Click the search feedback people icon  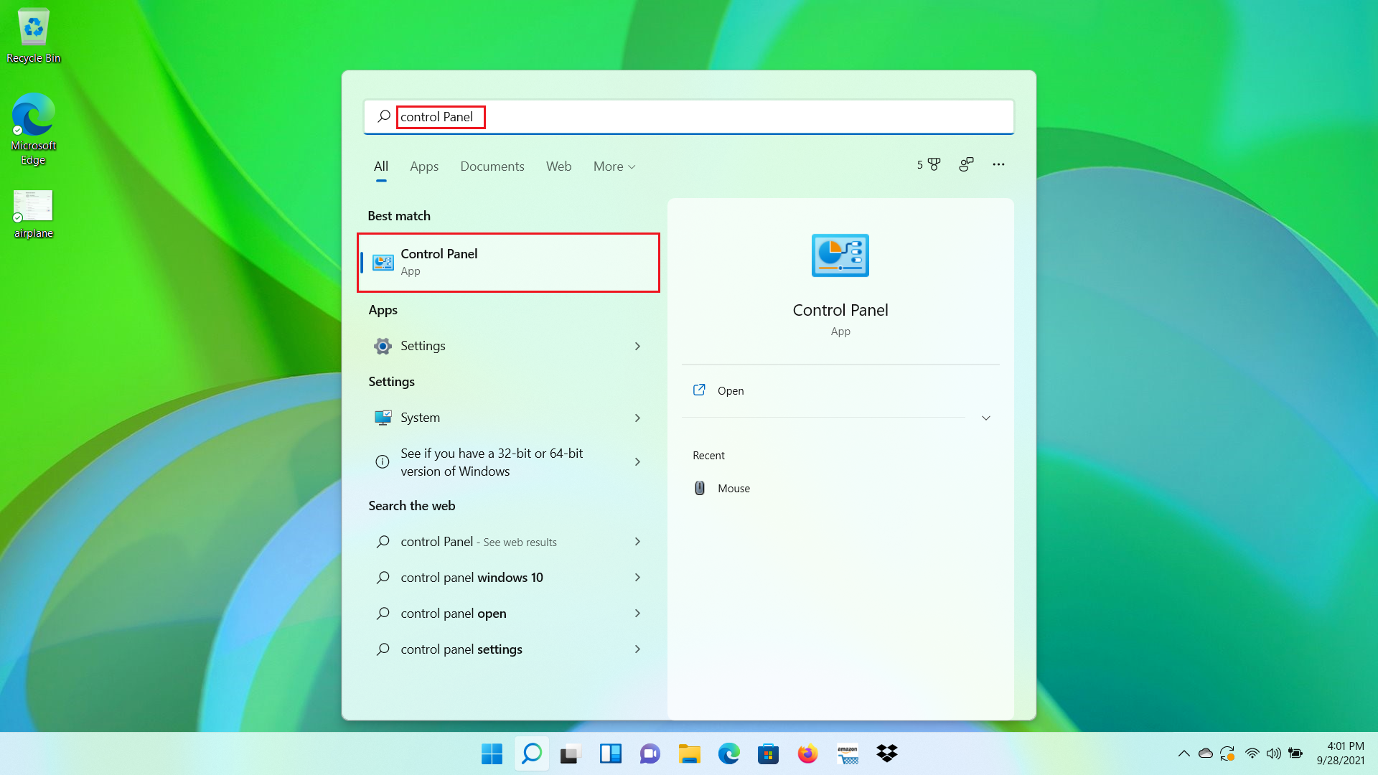click(966, 165)
